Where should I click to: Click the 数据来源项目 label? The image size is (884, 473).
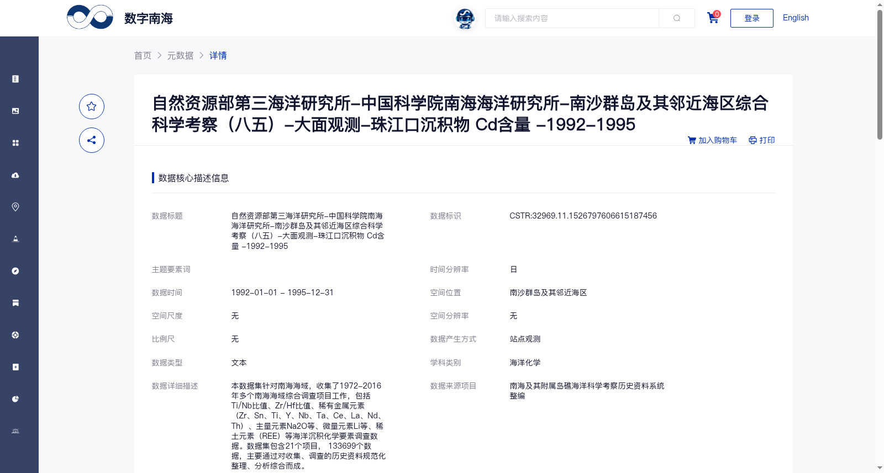tap(453, 386)
